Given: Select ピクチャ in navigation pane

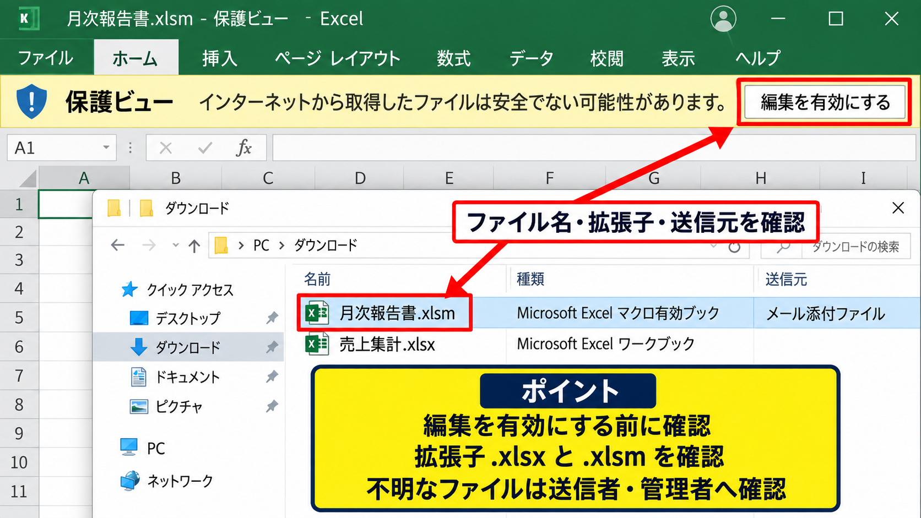Looking at the screenshot, I should [166, 406].
